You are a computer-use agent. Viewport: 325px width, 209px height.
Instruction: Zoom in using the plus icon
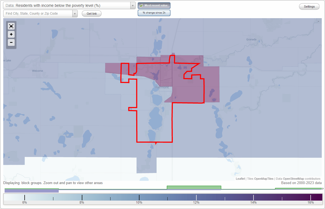tap(11, 34)
